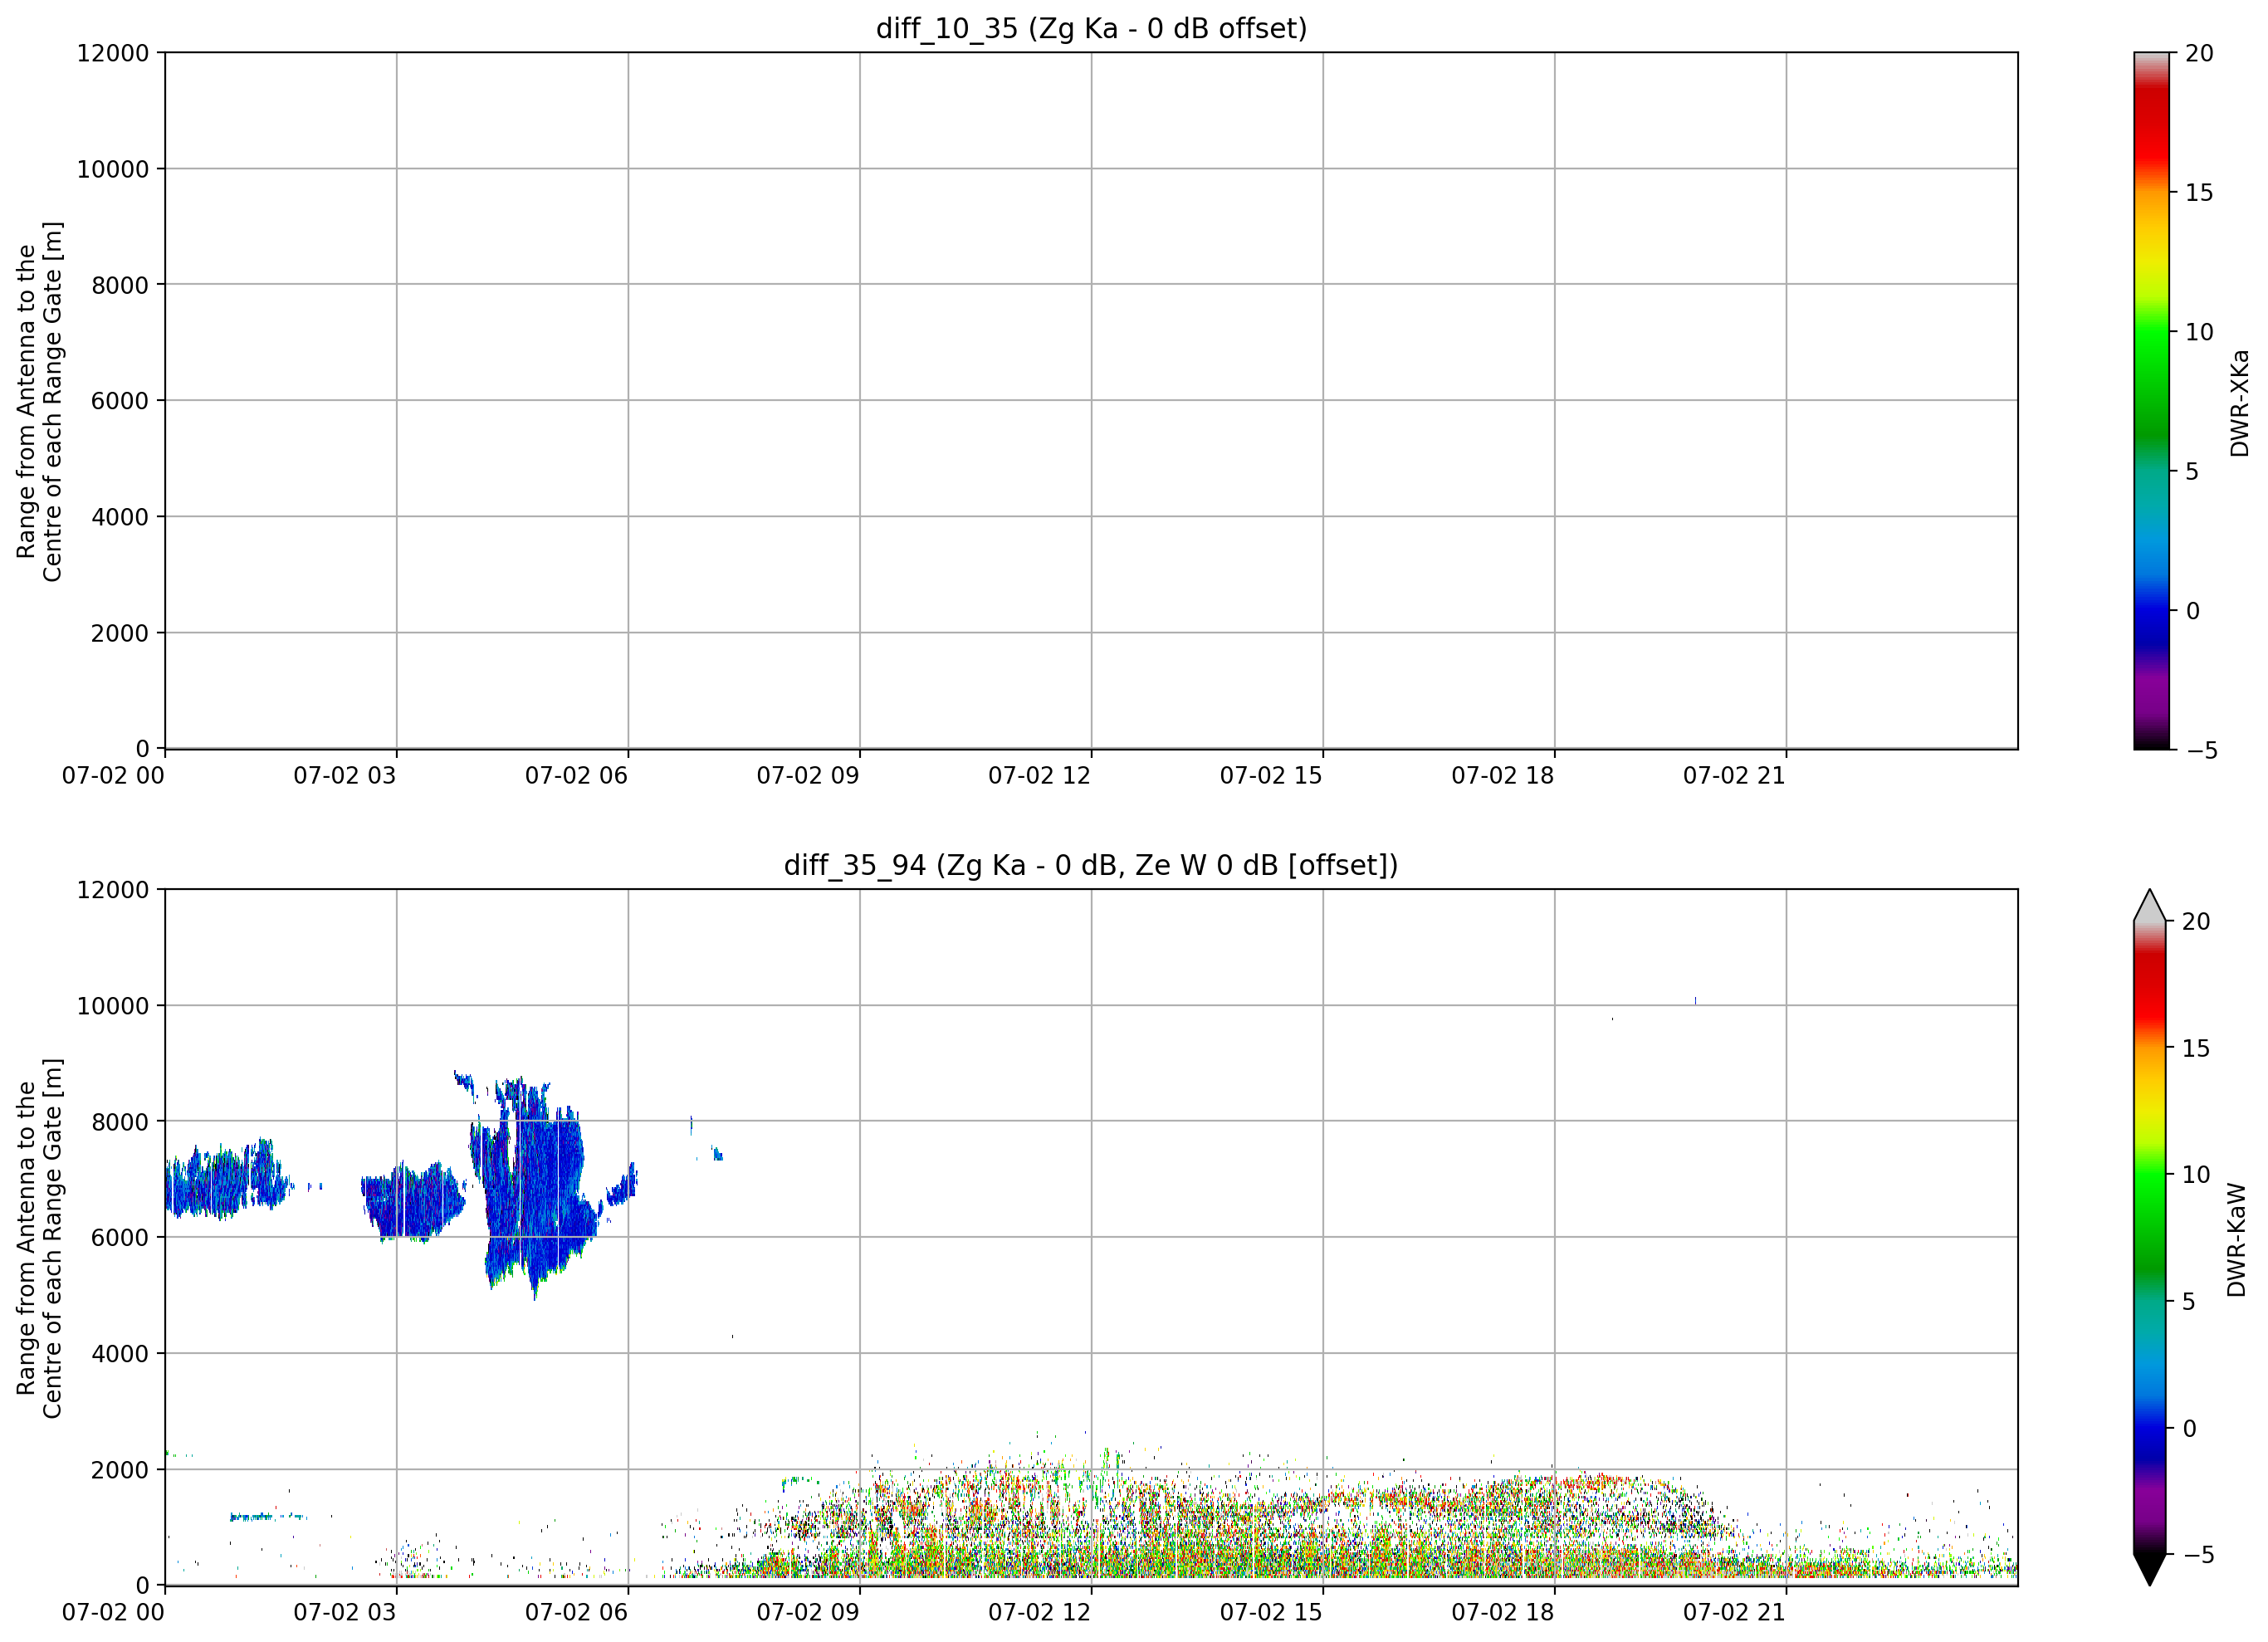Click the 2000 tick on the bottom plot
Image resolution: width=2268 pixels, height=1642 pixels.
pos(120,1470)
